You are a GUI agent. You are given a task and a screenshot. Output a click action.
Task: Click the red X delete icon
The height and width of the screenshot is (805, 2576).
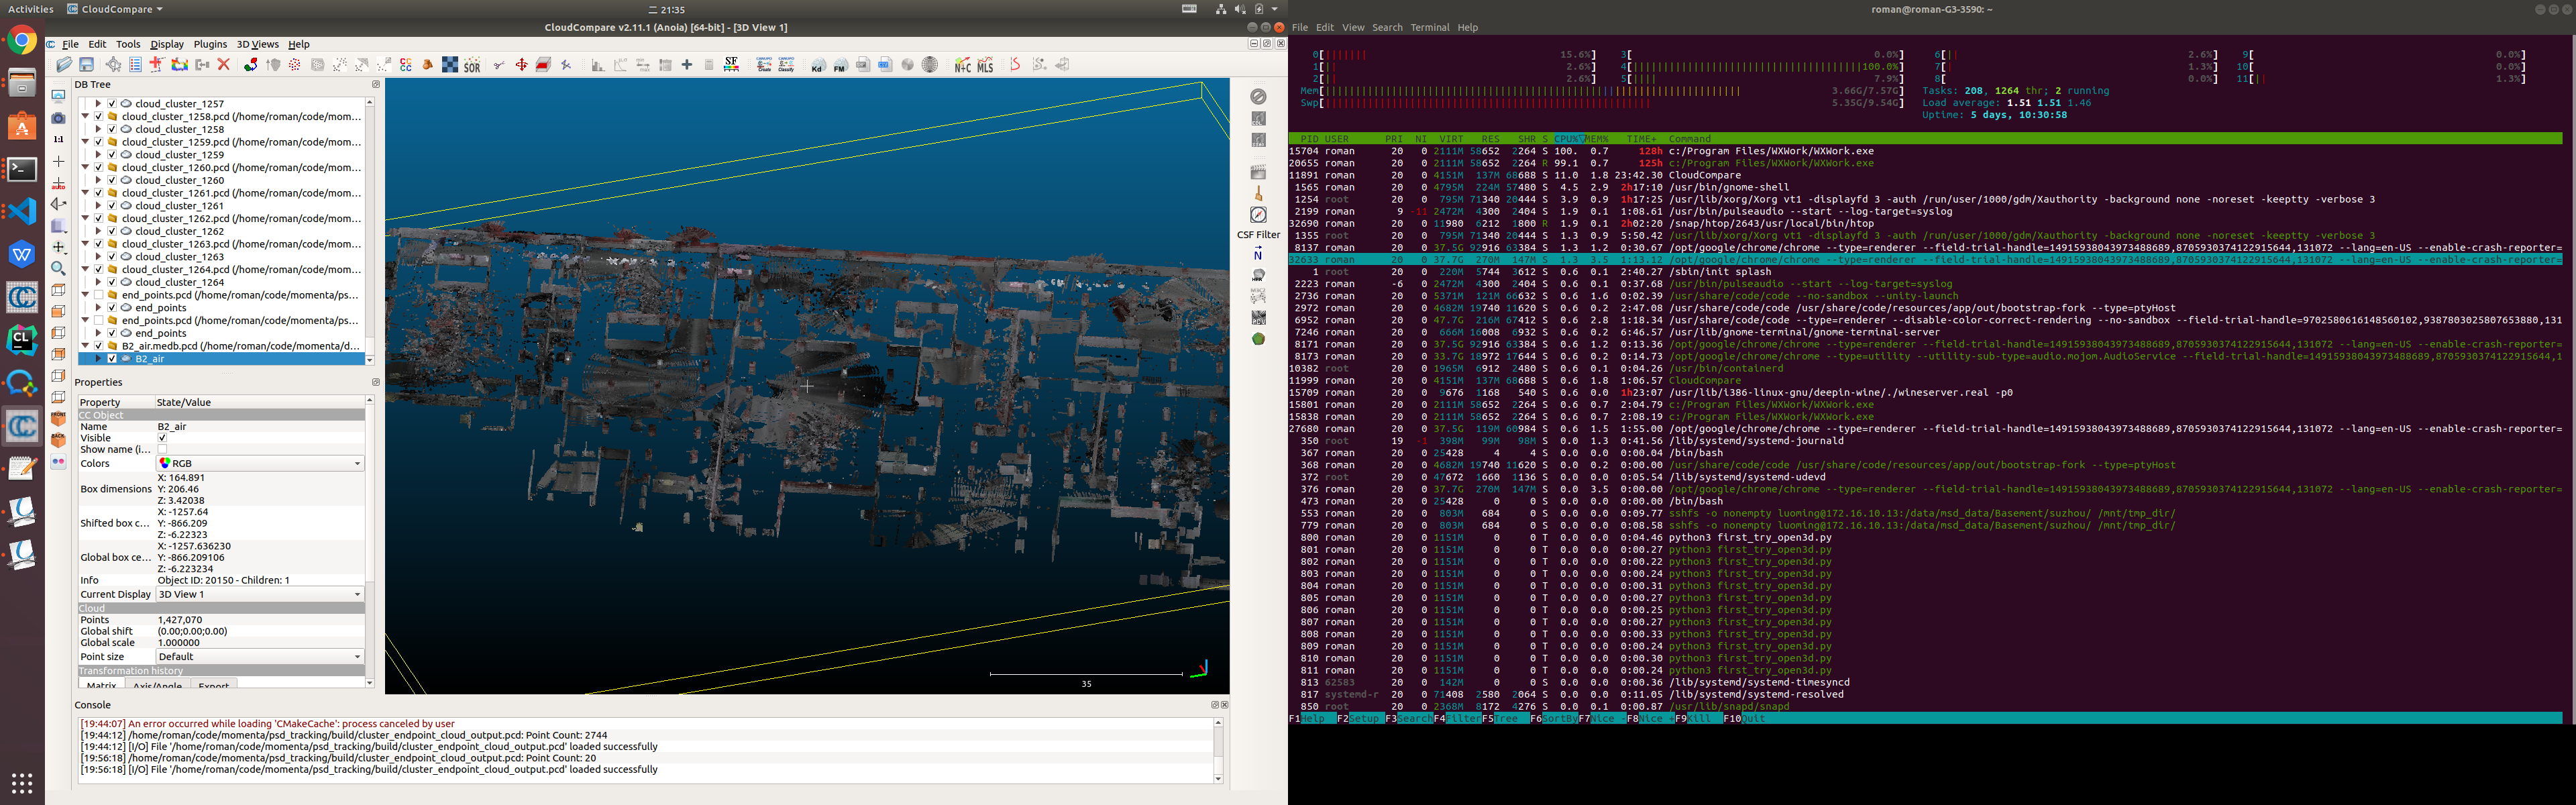point(224,65)
